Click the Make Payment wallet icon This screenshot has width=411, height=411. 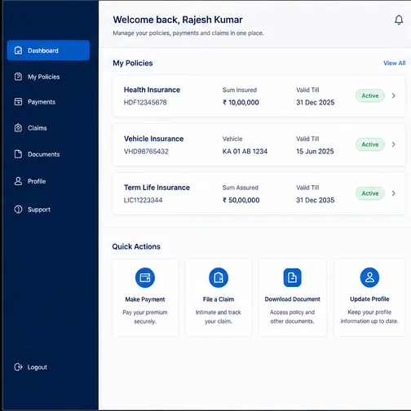[145, 277]
